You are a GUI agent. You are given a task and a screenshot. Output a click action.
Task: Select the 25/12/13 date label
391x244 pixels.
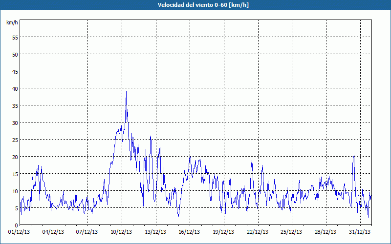point(291,232)
